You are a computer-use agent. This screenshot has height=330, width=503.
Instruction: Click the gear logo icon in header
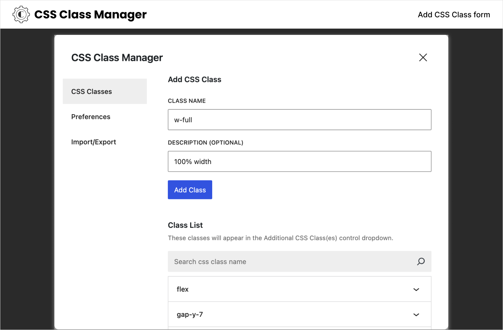point(21,14)
